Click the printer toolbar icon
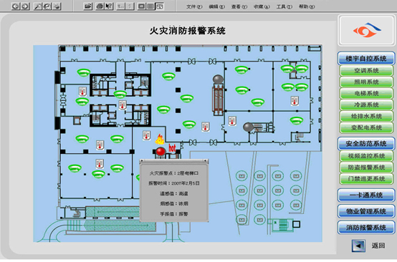This screenshot has width=397, height=262. tap(100, 6)
